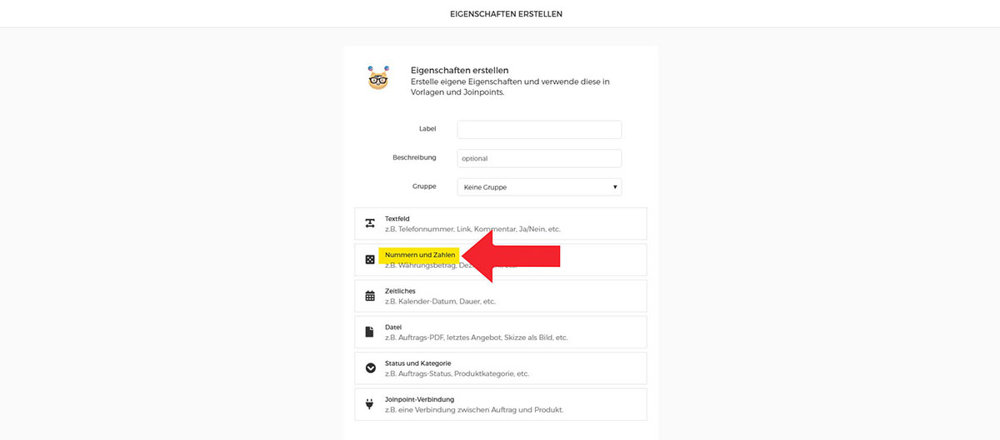1000x440 pixels.
Task: Select the Joinpoint-Verbindung option
Action: click(x=500, y=404)
